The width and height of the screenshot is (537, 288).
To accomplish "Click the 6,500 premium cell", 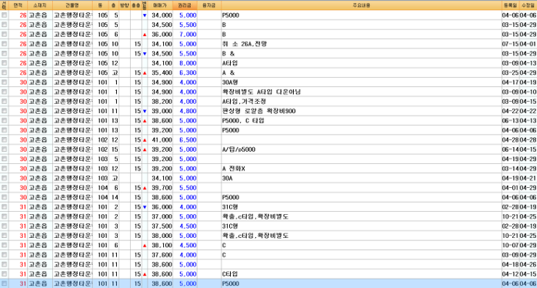I will [185, 140].
